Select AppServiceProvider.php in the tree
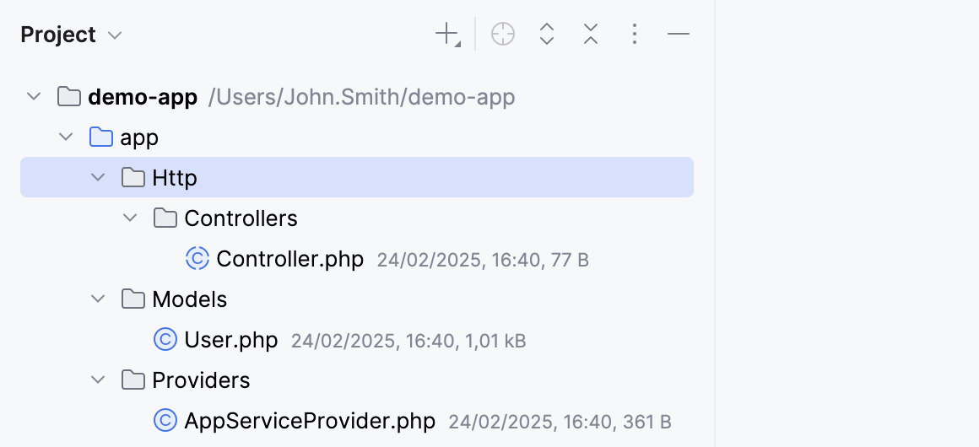The width and height of the screenshot is (979, 447). (x=309, y=421)
